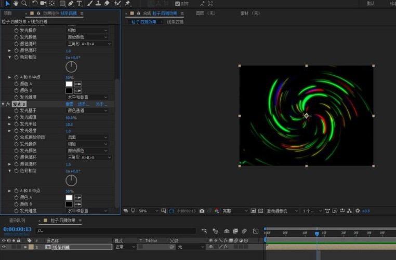396x260 pixels.
Task: Toggle the mask and shape path visibility icon
Action: [171, 211]
